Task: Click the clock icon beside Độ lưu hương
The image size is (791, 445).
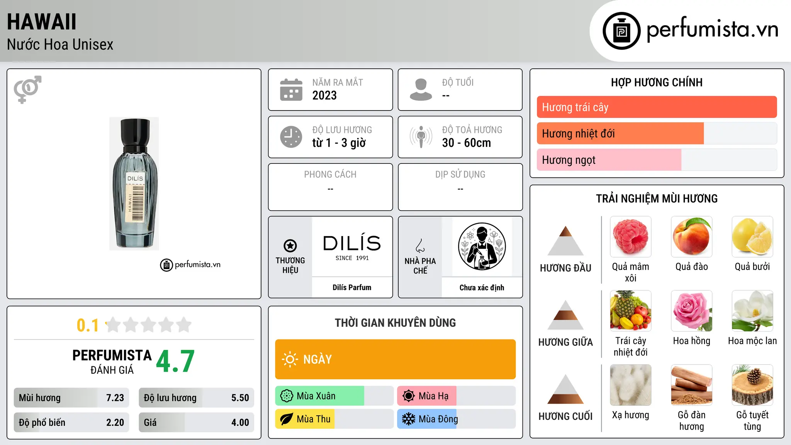Action: (x=291, y=137)
